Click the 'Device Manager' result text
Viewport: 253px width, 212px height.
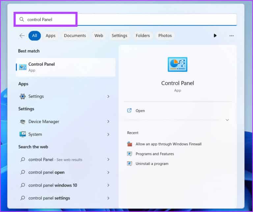point(44,122)
